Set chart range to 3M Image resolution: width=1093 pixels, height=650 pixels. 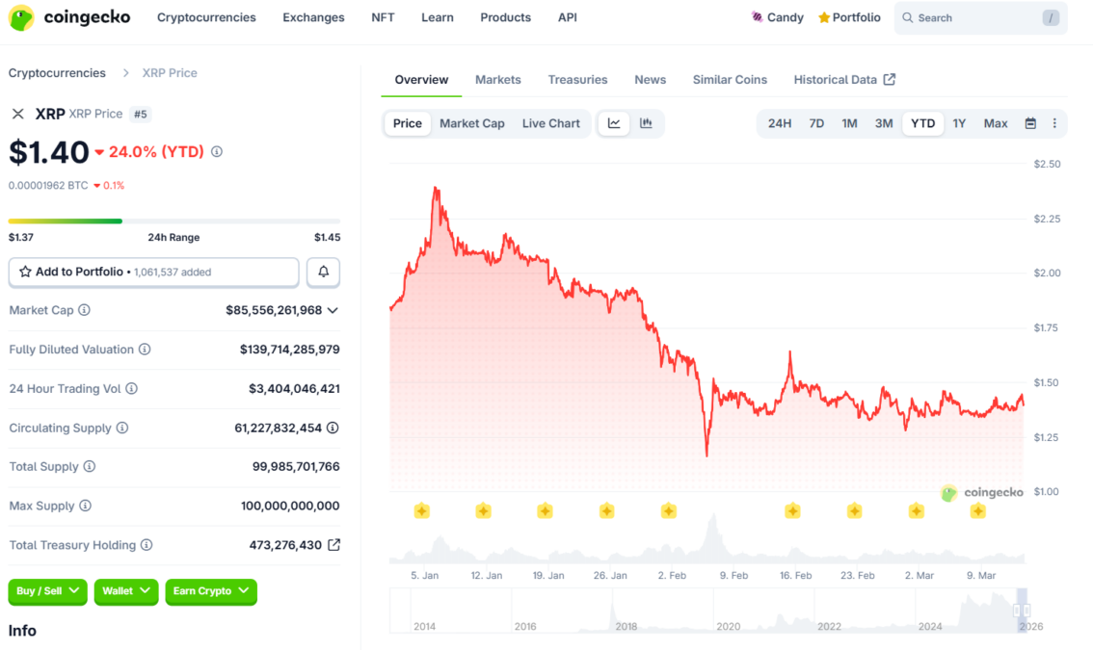click(884, 123)
